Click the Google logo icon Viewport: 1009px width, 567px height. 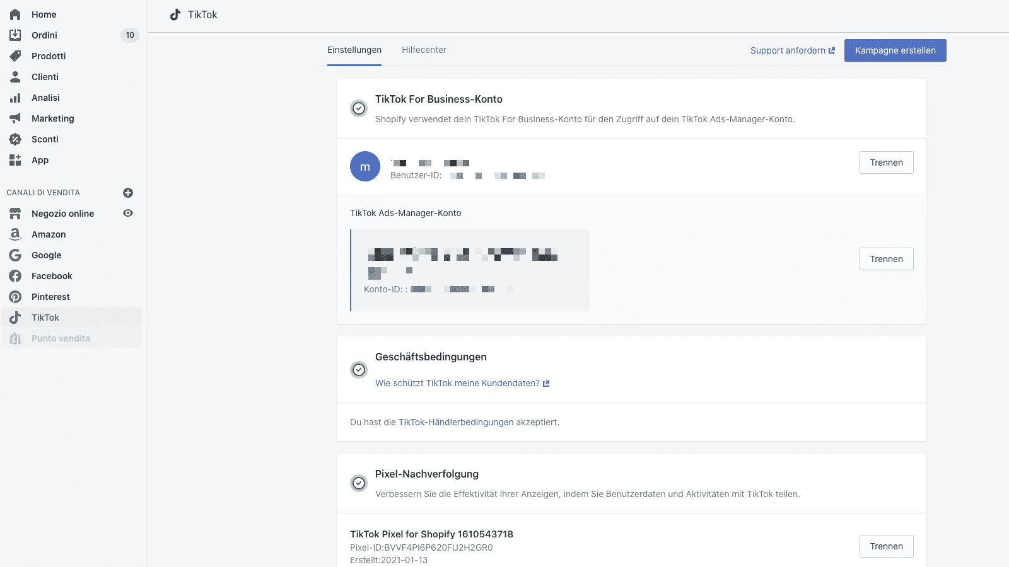click(x=15, y=255)
